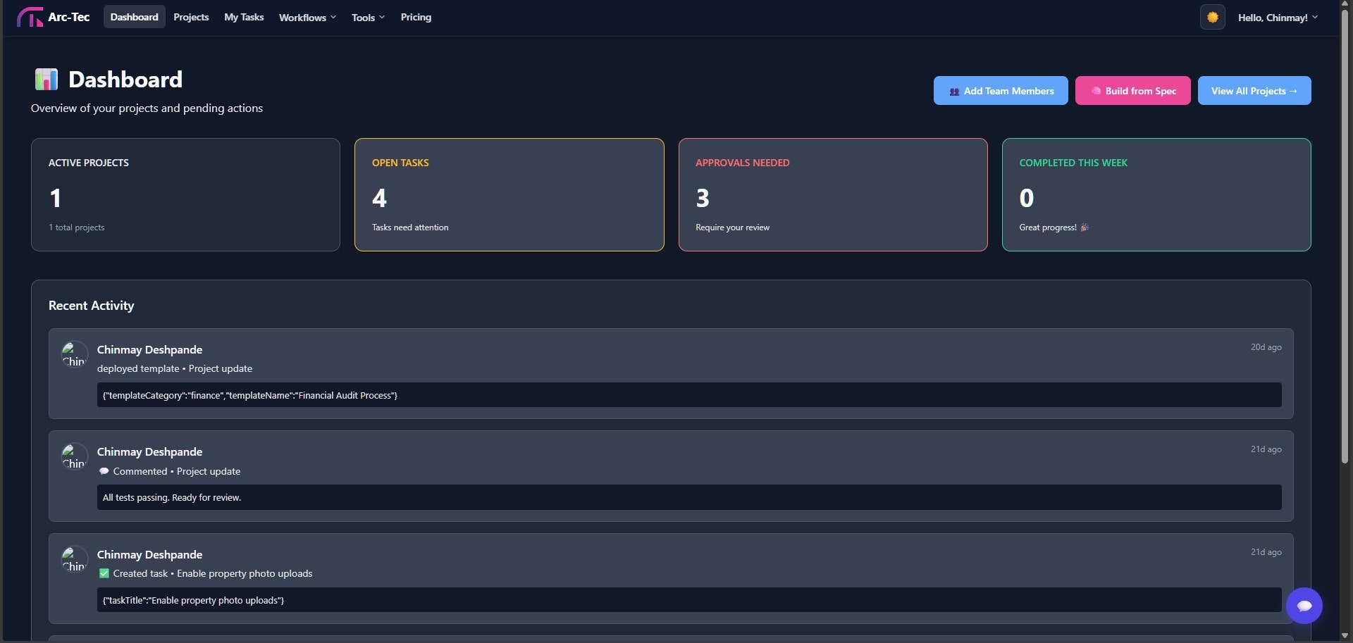Open My Tasks in the navbar
Screen dimensions: 1353x643
click(x=244, y=17)
